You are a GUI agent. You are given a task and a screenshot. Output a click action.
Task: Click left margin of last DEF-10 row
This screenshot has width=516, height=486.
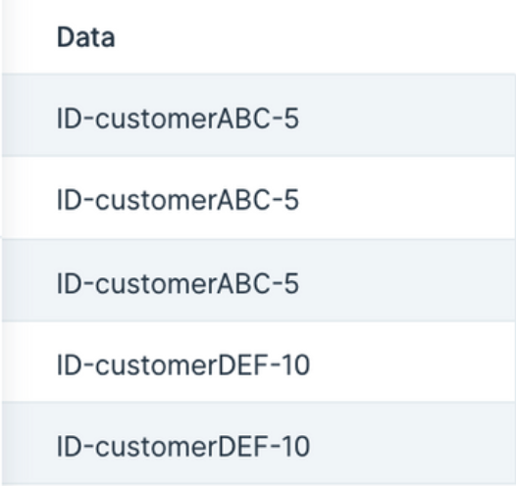29,444
